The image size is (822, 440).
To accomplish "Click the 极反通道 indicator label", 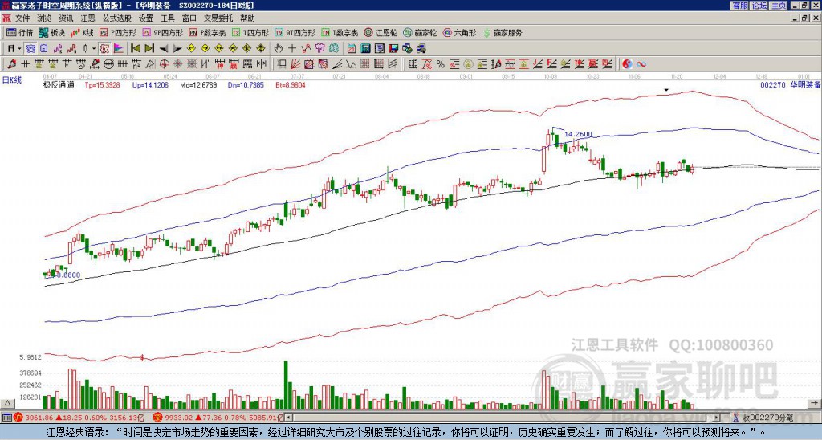I will [58, 84].
